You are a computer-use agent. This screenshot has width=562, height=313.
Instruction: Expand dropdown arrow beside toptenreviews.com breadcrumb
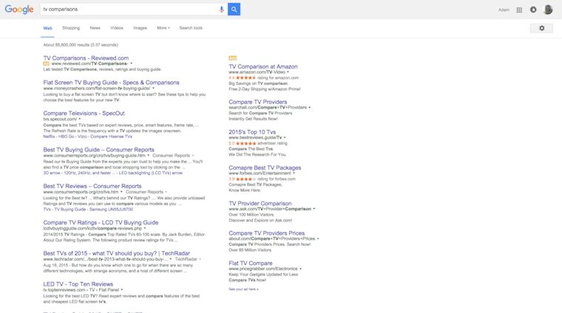coord(122,290)
